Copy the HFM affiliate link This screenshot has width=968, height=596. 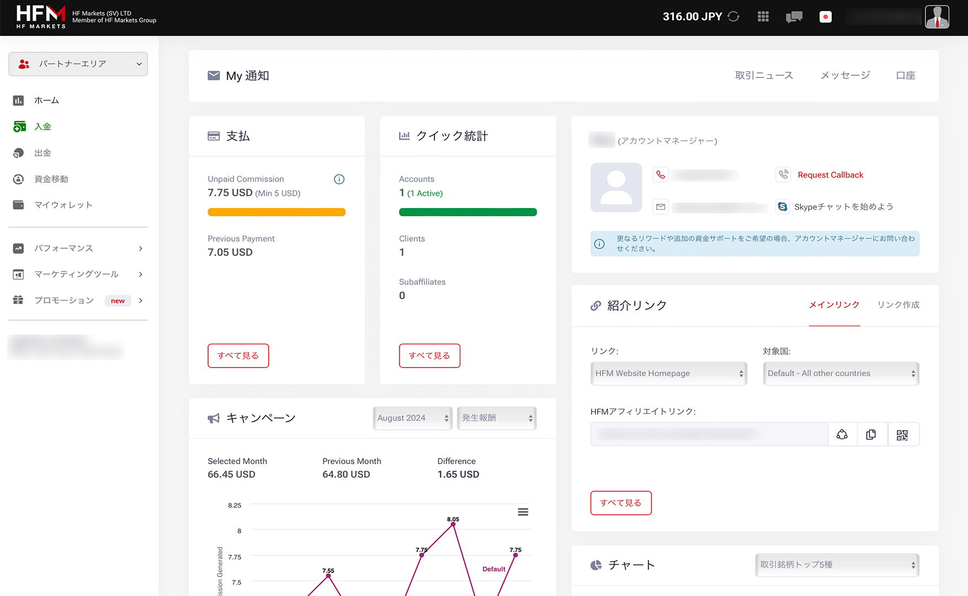[871, 435]
